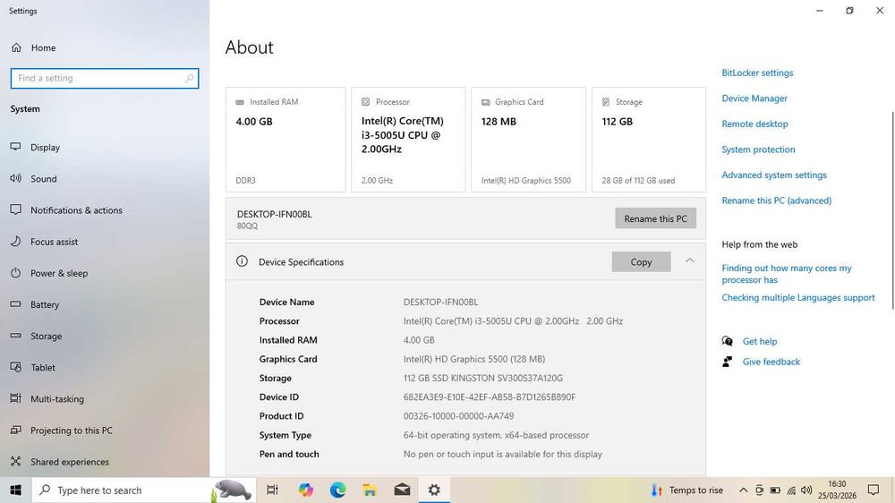Click the Product ID value 00326-10000-00000-AA749

click(458, 415)
